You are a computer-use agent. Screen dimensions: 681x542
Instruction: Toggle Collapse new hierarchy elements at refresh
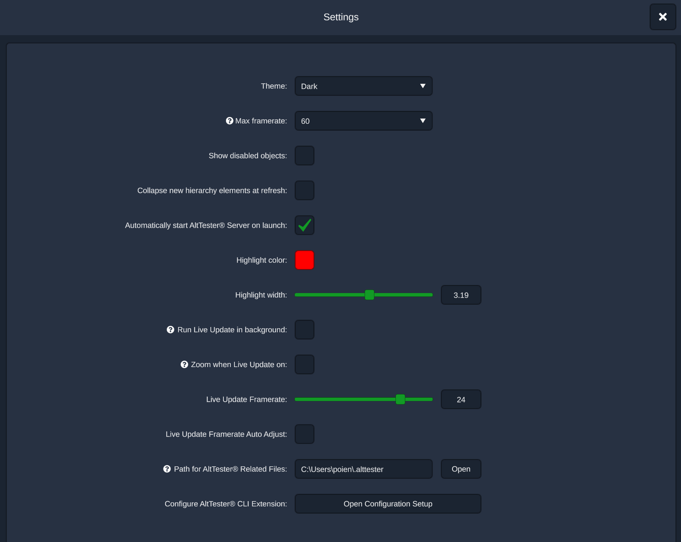tap(305, 190)
